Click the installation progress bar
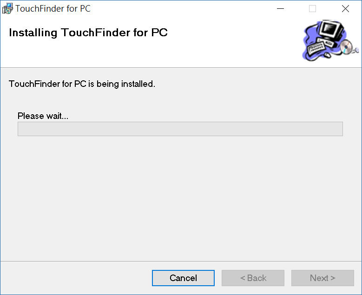This screenshot has width=362, height=295. [180, 129]
